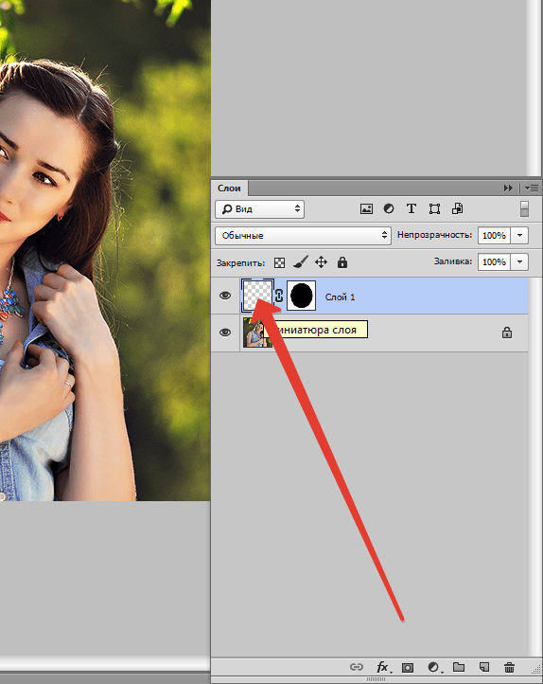Filter for smart objects icon
This screenshot has height=684, width=543.
coord(457,208)
